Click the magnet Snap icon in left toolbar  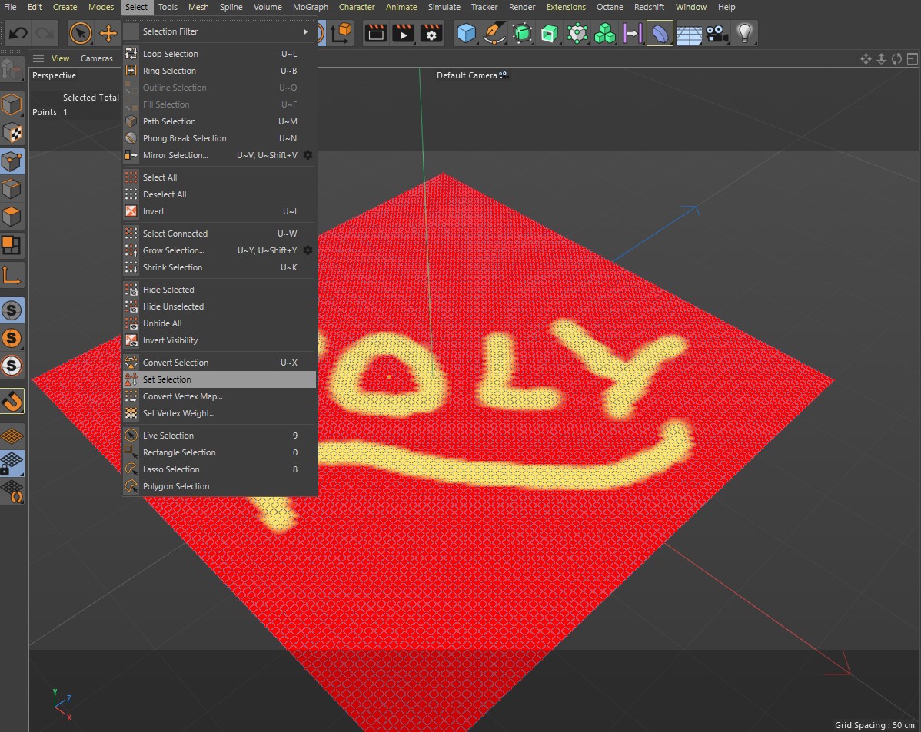[x=12, y=402]
